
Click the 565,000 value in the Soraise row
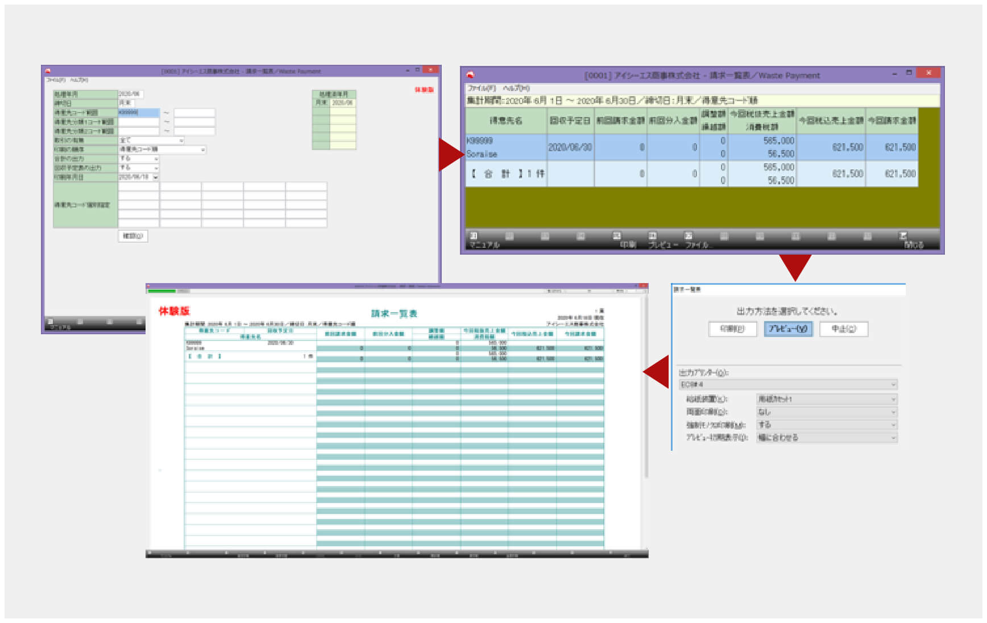coord(778,140)
